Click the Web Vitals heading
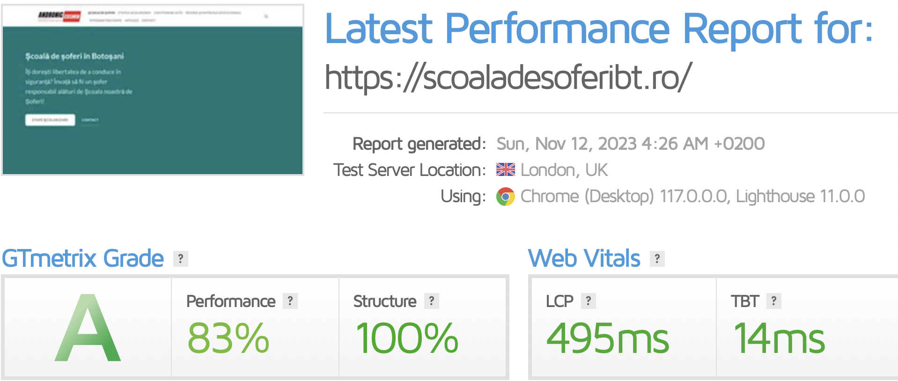Viewport: 898px width, 381px height. (x=584, y=258)
